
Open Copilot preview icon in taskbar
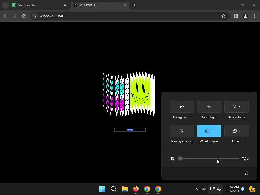pyautogui.click(x=252, y=189)
